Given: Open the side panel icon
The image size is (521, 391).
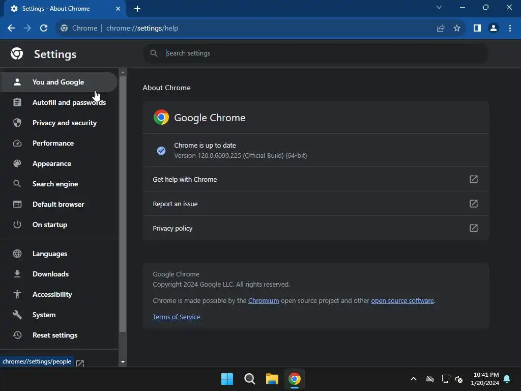Looking at the screenshot, I should (477, 29).
